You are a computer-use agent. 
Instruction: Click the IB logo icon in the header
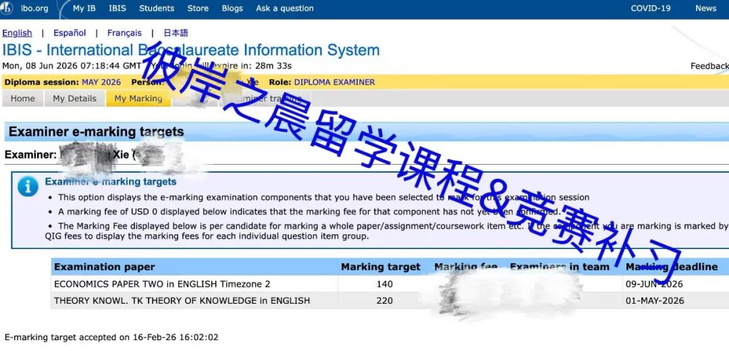click(x=7, y=8)
